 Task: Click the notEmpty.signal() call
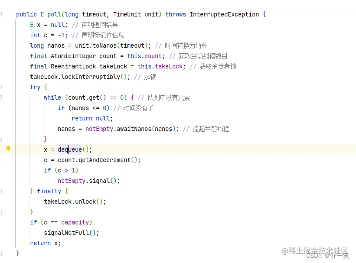point(88,181)
